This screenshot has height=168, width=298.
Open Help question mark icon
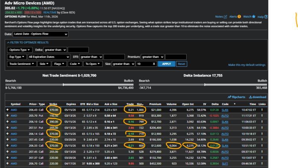pos(266,17)
